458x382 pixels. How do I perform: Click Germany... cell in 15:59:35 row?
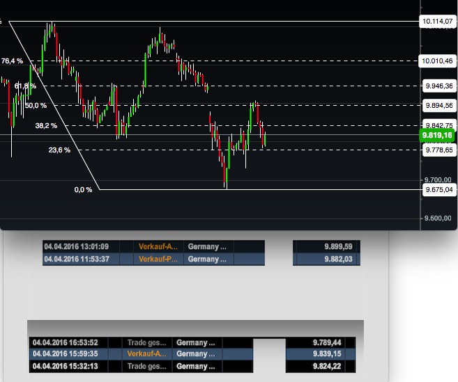pyautogui.click(x=197, y=354)
